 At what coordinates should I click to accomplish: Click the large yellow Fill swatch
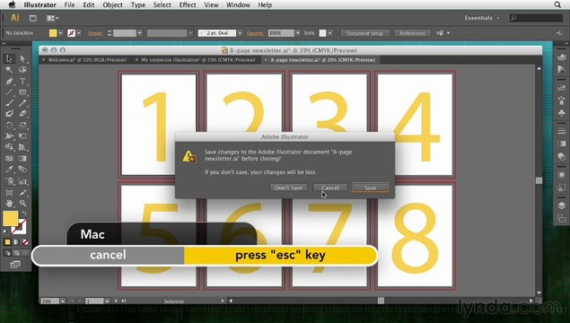[x=10, y=218]
